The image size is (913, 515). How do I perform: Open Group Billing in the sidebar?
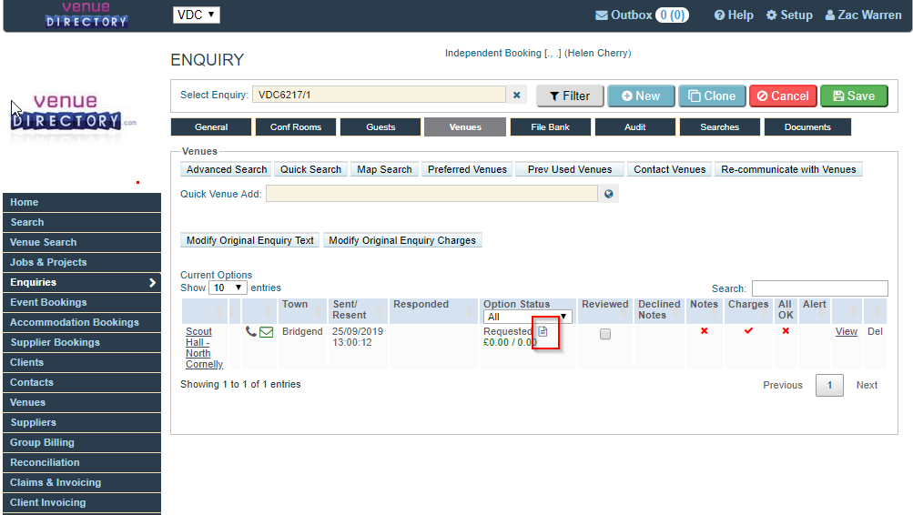[x=82, y=442]
